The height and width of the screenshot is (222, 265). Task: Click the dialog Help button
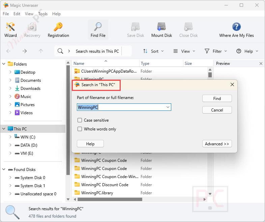coord(90,144)
